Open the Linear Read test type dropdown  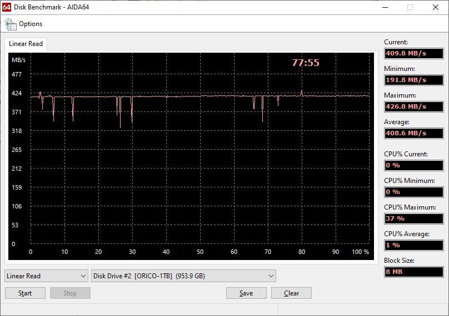46,276
